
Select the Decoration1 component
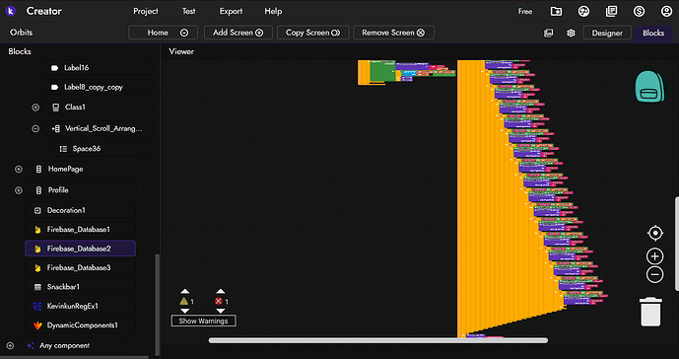[81, 210]
